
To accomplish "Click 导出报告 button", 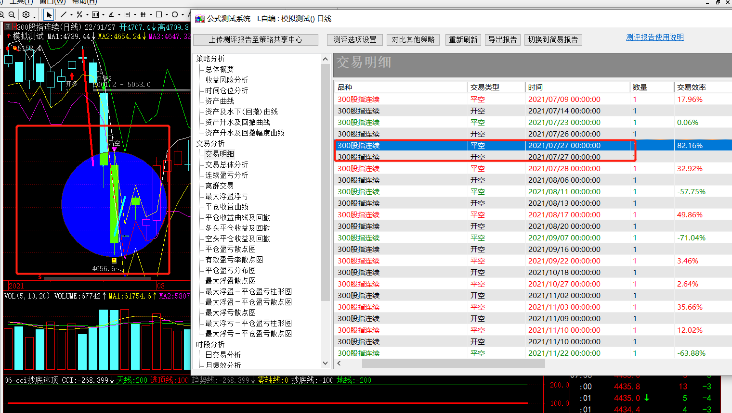I will click(x=503, y=39).
